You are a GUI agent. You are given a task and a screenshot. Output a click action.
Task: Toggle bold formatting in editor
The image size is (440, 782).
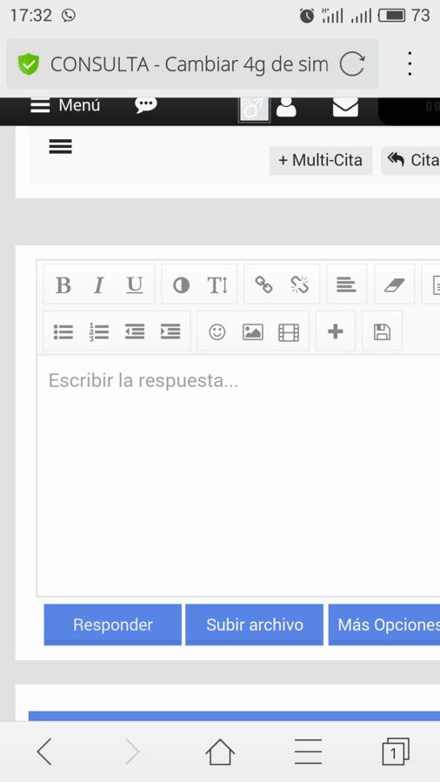[63, 285]
